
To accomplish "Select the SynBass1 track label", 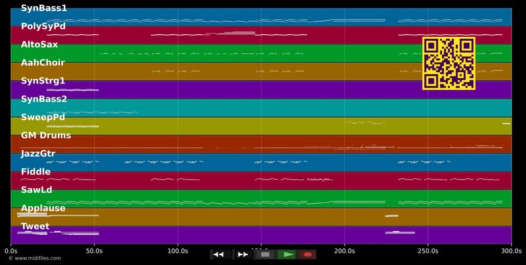I will coord(43,9).
